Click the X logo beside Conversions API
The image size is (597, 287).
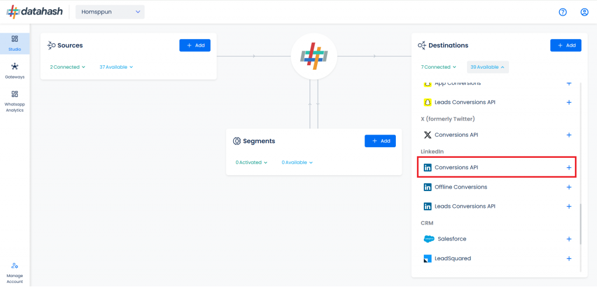(x=427, y=135)
